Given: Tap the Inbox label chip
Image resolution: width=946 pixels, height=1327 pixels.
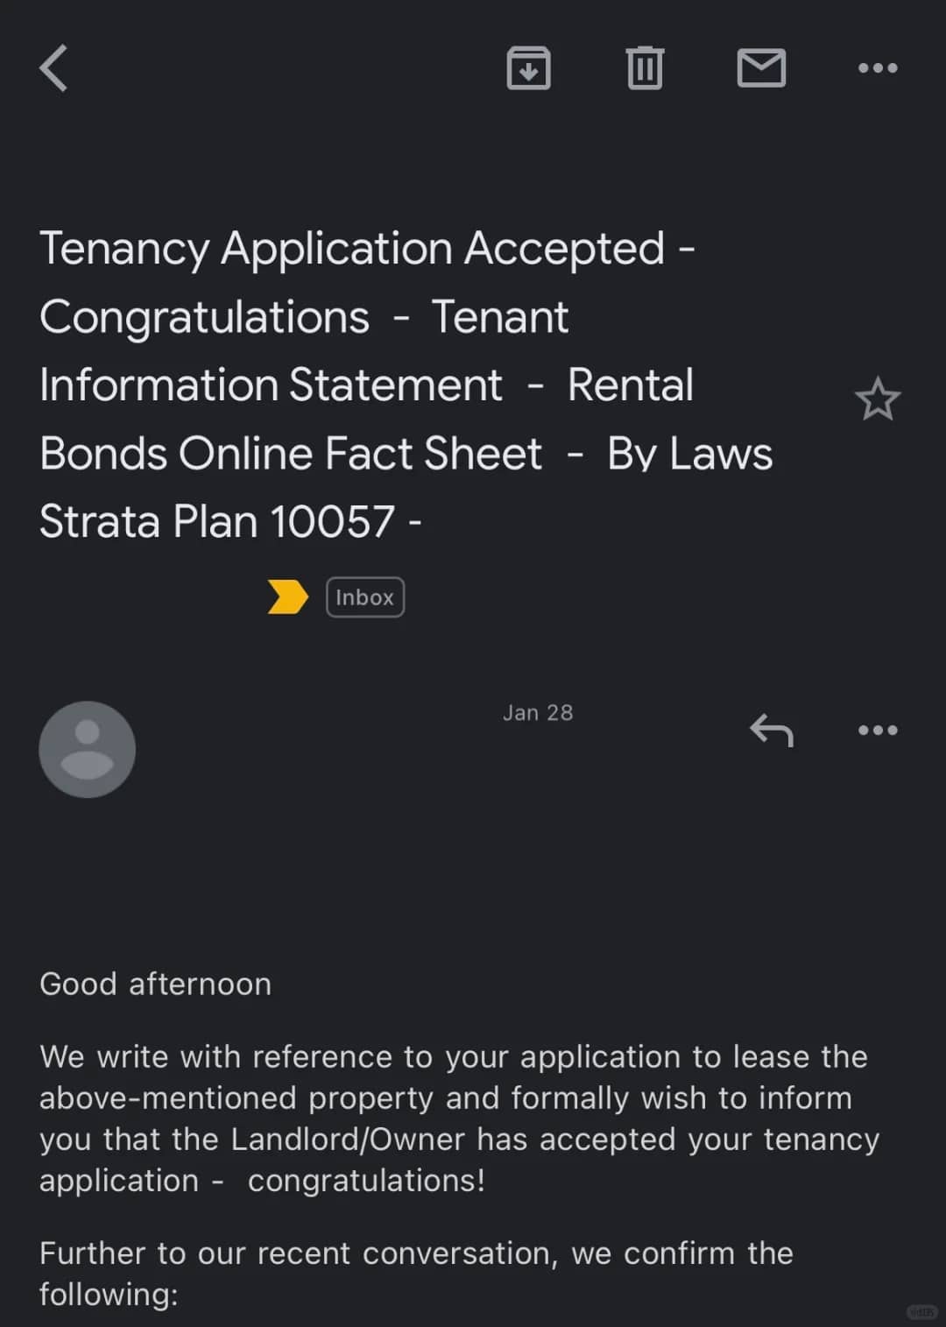Looking at the screenshot, I should pos(365,597).
